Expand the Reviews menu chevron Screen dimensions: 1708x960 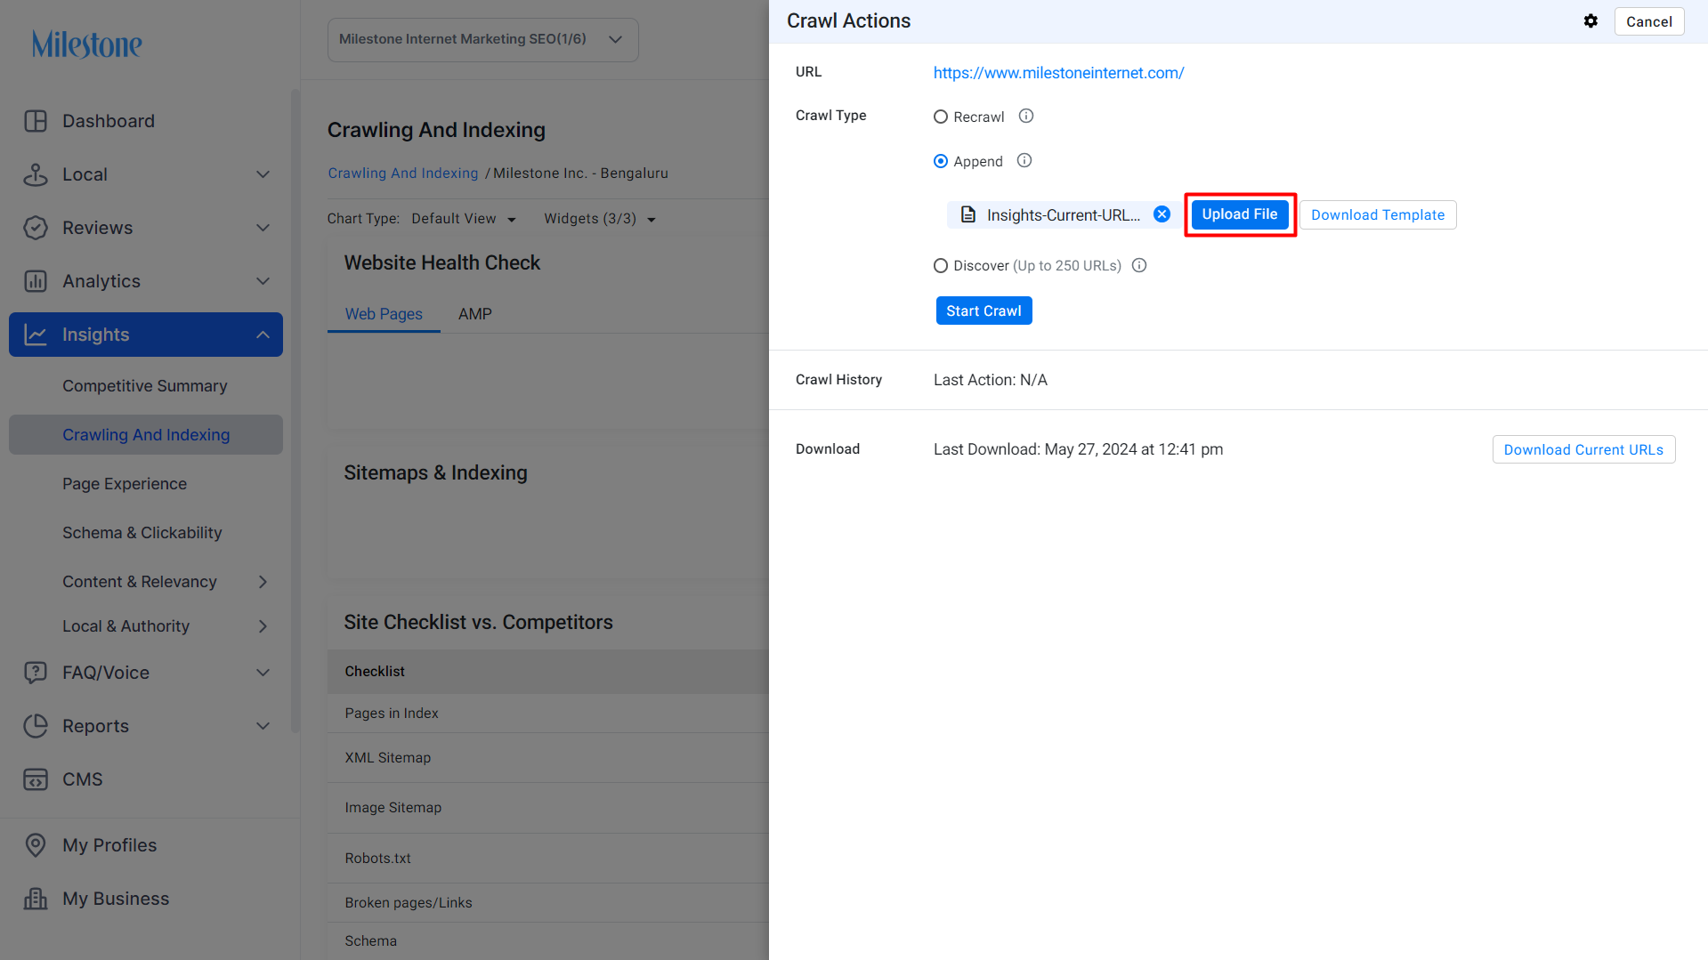[263, 228]
